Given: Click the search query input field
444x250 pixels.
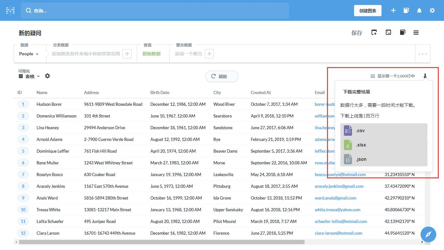Looking at the screenshot, I should click(x=155, y=11).
